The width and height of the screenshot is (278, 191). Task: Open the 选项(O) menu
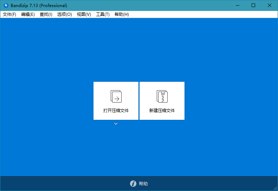click(64, 14)
